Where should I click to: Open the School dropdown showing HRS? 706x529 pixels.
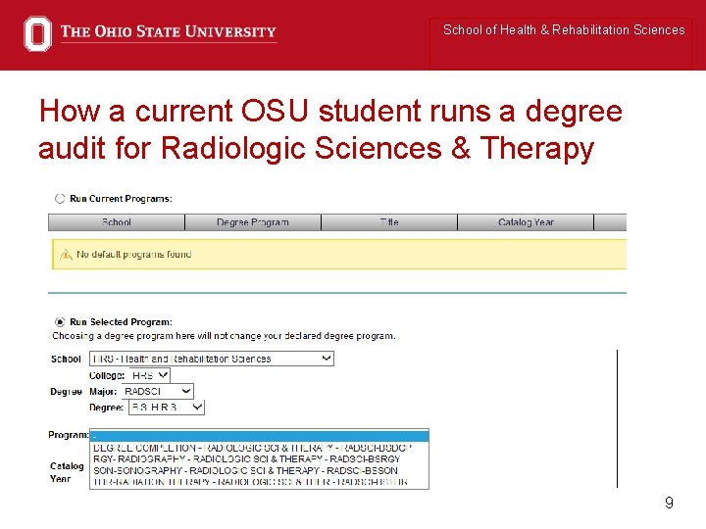(x=212, y=359)
